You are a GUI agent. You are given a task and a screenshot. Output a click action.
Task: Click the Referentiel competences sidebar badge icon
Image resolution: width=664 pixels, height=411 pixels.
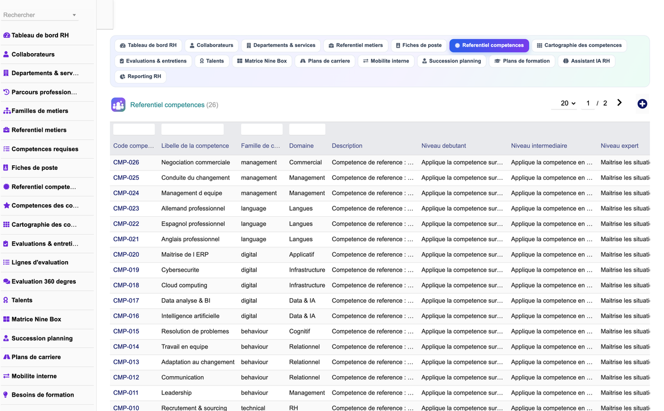click(x=7, y=187)
